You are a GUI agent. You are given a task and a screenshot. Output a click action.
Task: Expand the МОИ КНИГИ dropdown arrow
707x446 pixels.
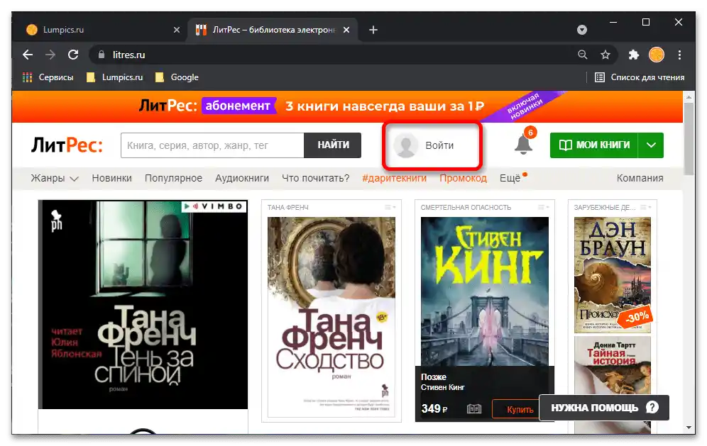(651, 145)
